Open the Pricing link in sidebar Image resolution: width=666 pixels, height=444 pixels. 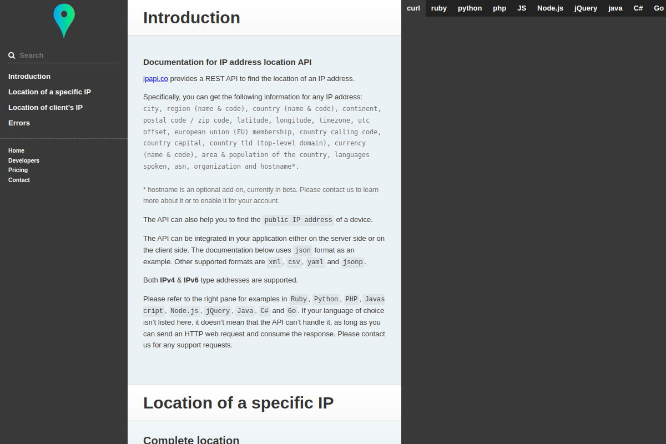point(18,170)
